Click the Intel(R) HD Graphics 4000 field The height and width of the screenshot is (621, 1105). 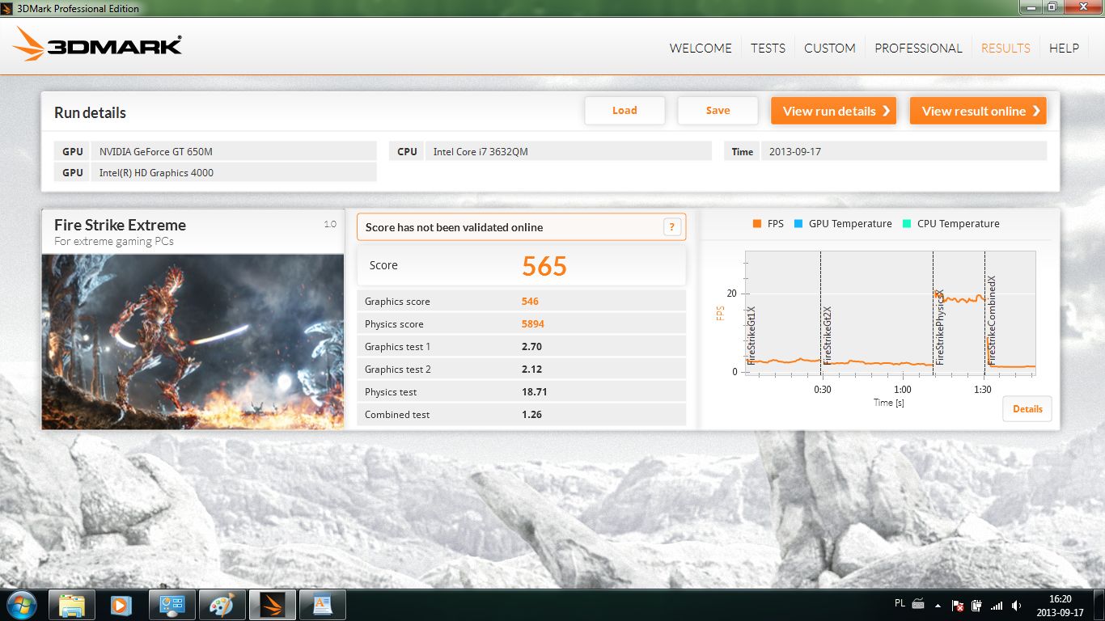click(234, 172)
